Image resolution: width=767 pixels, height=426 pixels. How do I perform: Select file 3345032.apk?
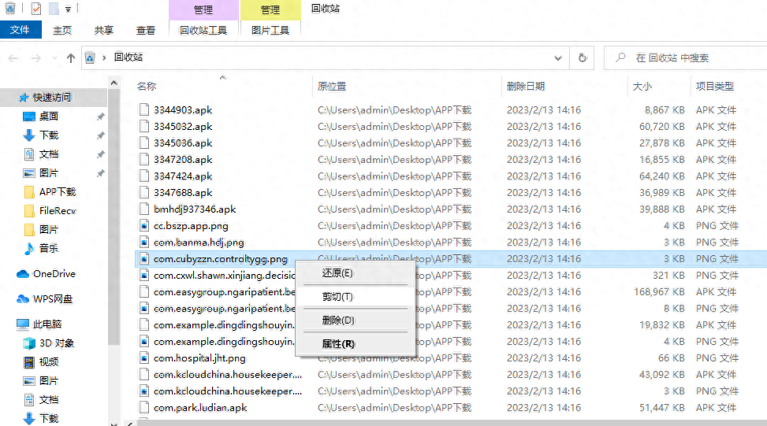(183, 127)
